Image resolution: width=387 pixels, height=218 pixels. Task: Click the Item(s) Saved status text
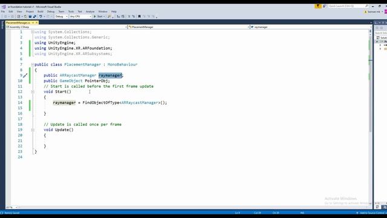pos(12,213)
